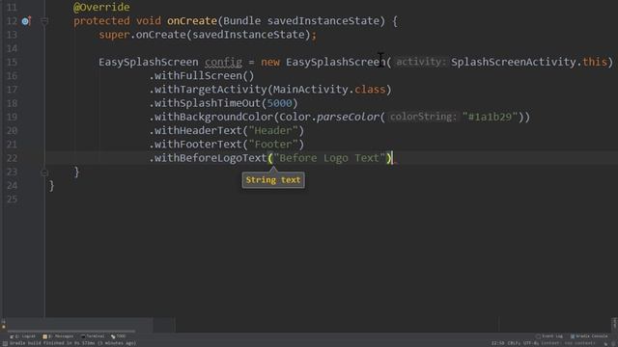Click the @Override annotation
Screen dimensions: 618x347
(x=101, y=7)
